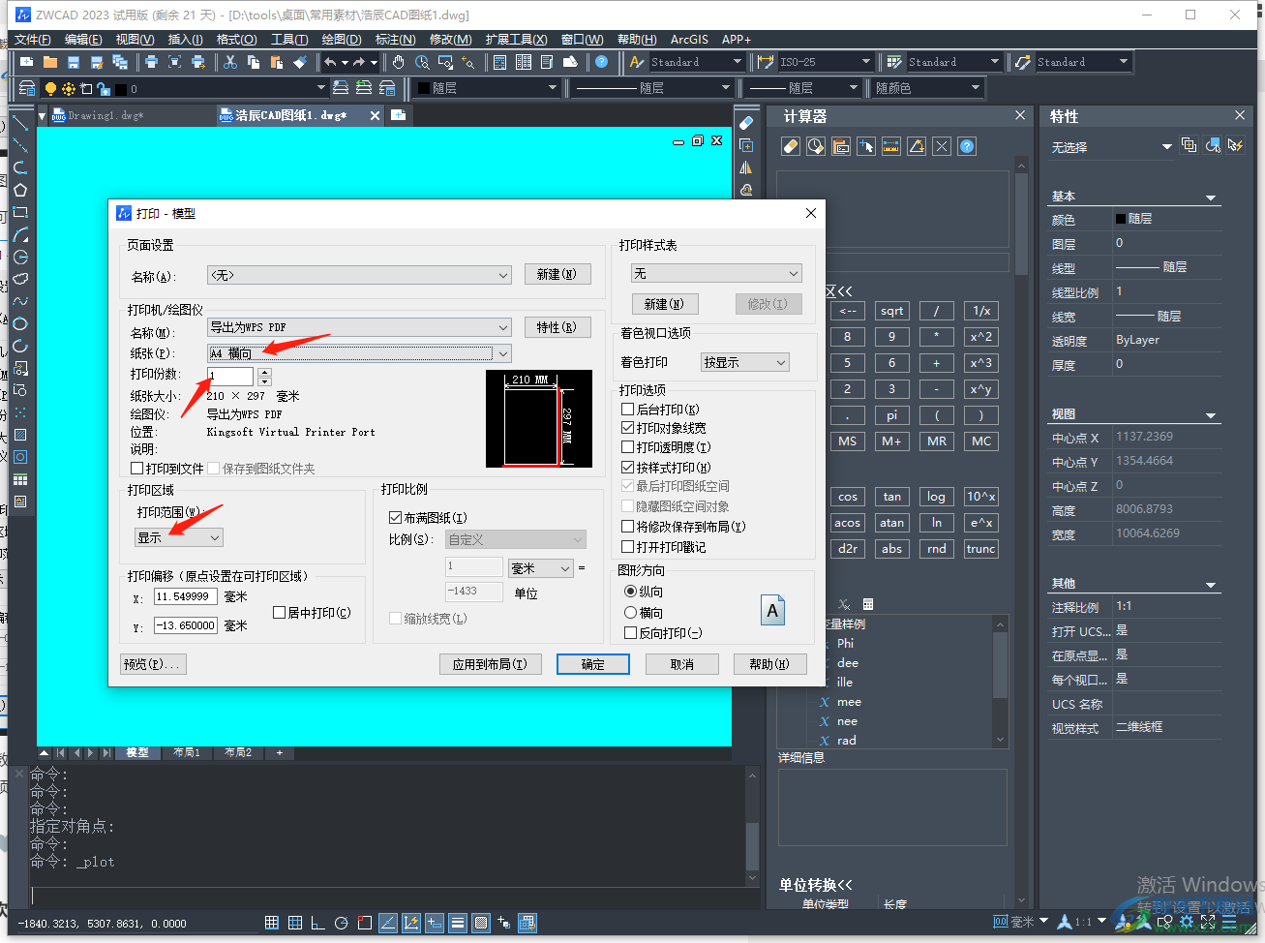1265x943 pixels.
Task: Toggle polar tracking in status bar
Action: 341,923
